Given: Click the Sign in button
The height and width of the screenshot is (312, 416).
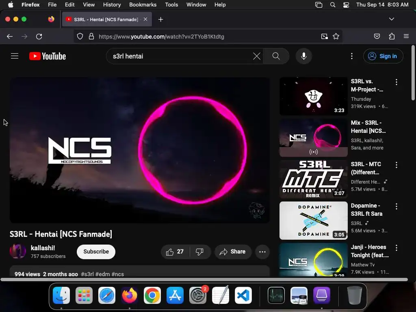Looking at the screenshot, I should pos(383,56).
